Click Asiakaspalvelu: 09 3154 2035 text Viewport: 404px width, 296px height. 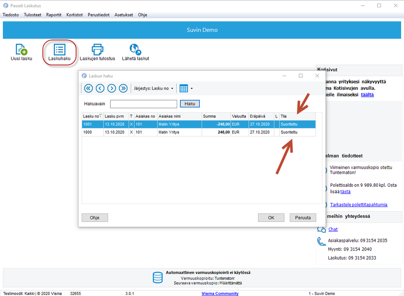[x=357, y=241]
